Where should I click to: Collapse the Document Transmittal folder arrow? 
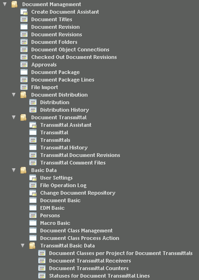[x=14, y=117]
